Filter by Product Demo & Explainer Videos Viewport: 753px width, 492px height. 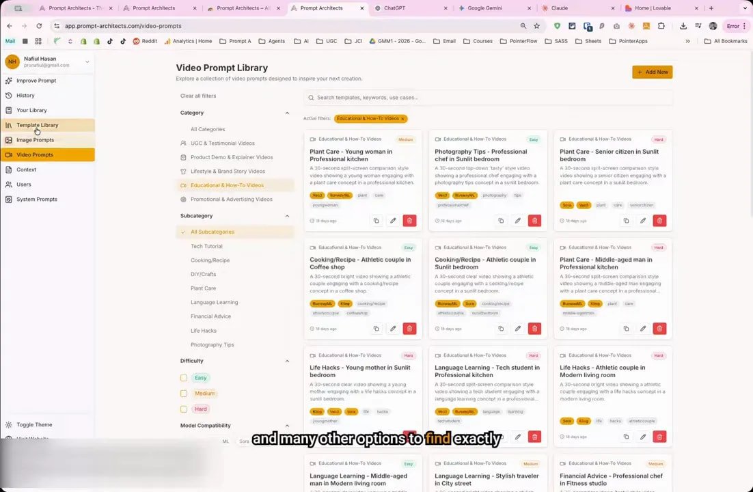[x=235, y=157]
